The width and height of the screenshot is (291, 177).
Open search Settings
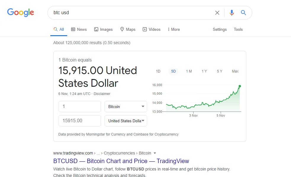pos(220,29)
